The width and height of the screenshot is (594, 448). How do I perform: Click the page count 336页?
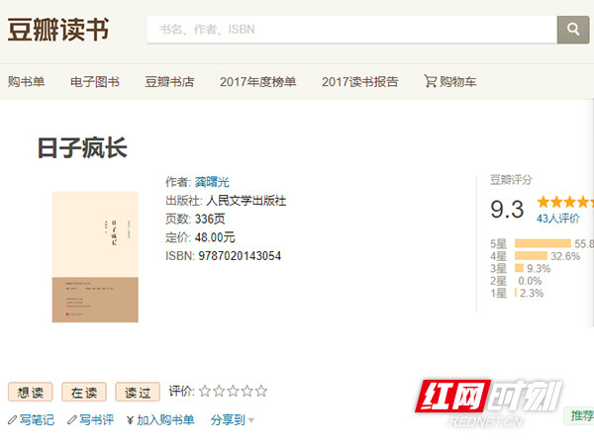tap(210, 220)
